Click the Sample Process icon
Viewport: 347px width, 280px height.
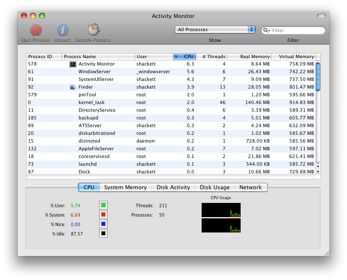point(93,30)
